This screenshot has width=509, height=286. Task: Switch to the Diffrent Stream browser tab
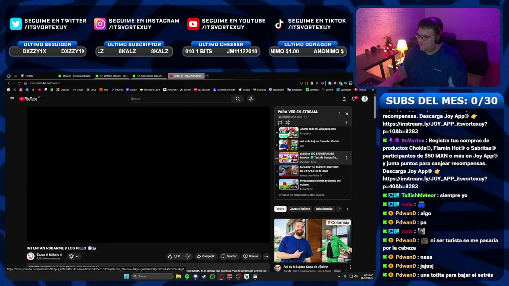[x=113, y=76]
